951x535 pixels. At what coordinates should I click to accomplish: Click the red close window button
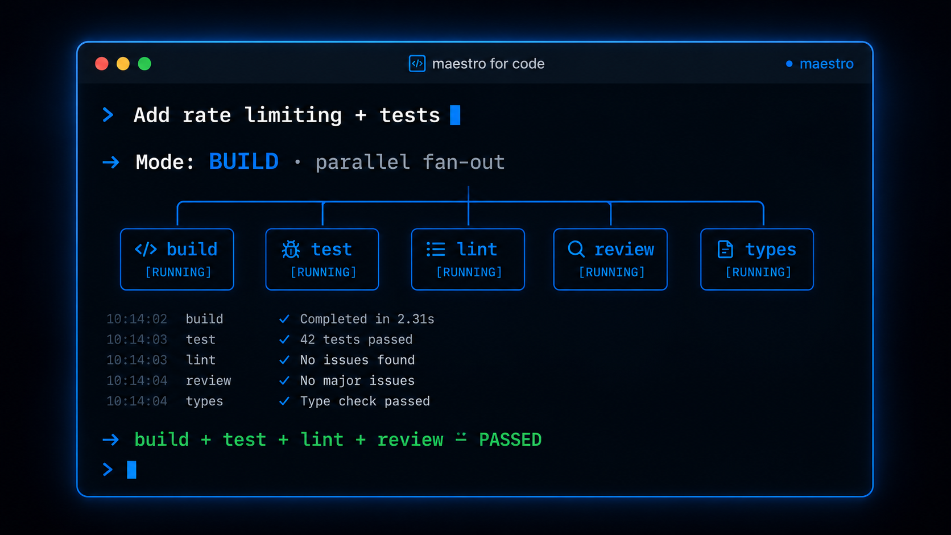(102, 64)
